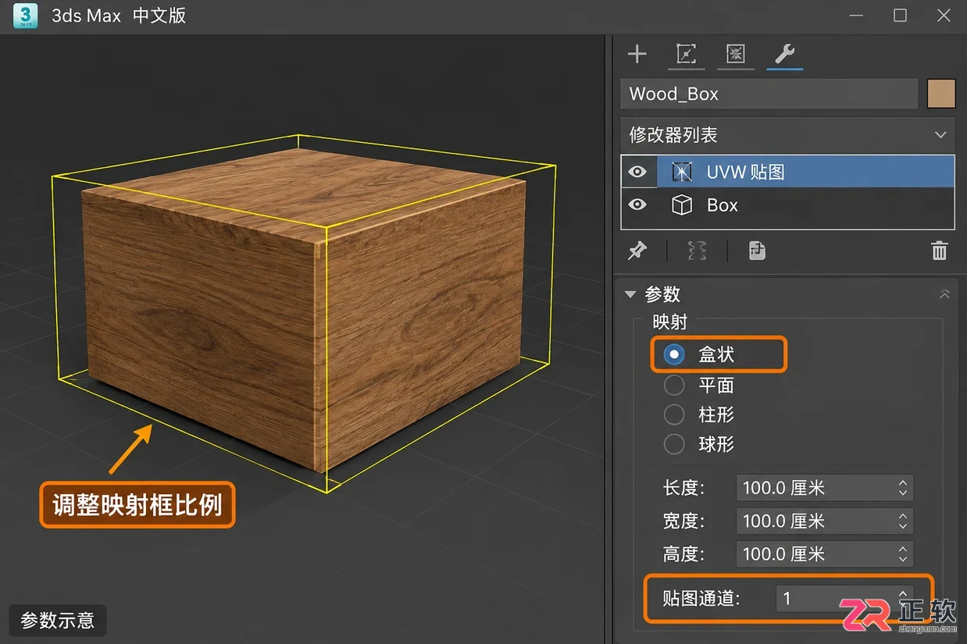Pin the modifier stack
Image resolution: width=967 pixels, height=644 pixels.
point(637,251)
